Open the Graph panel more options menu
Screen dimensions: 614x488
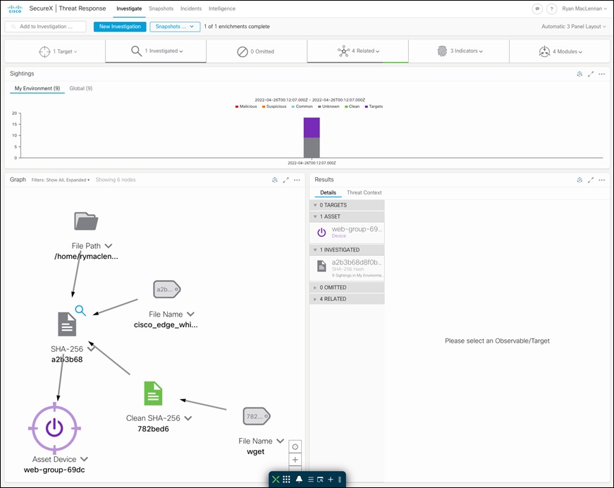tap(297, 180)
